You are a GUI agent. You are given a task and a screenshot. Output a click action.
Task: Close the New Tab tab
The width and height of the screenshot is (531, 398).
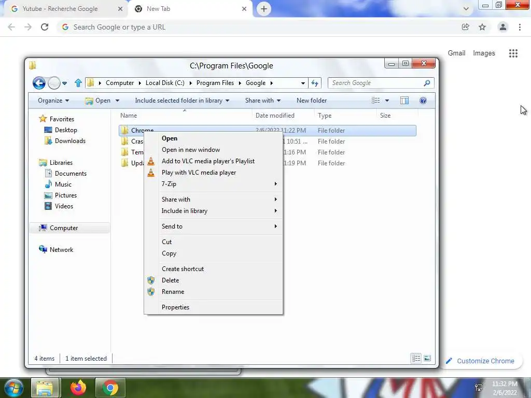click(244, 9)
